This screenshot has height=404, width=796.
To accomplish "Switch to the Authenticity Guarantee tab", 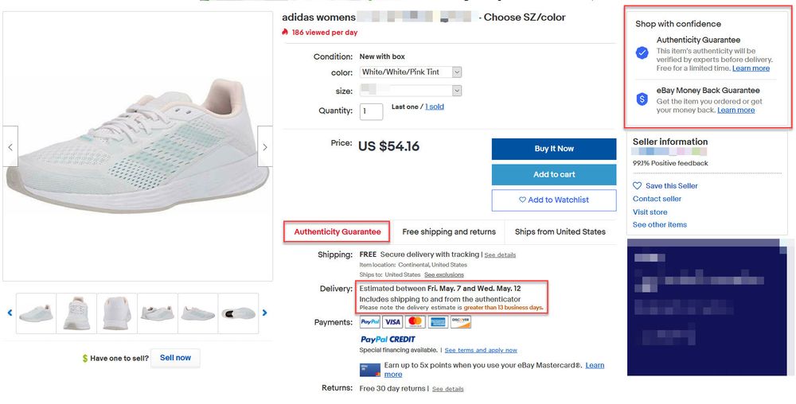I will coord(338,232).
